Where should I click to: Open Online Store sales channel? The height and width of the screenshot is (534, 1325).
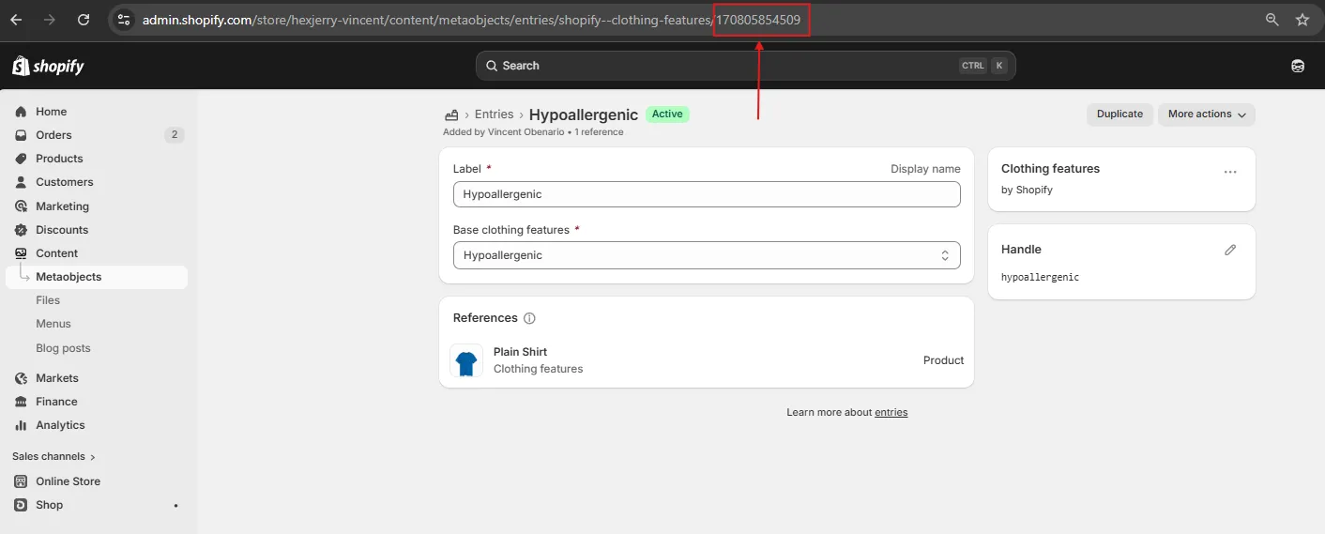coord(68,481)
